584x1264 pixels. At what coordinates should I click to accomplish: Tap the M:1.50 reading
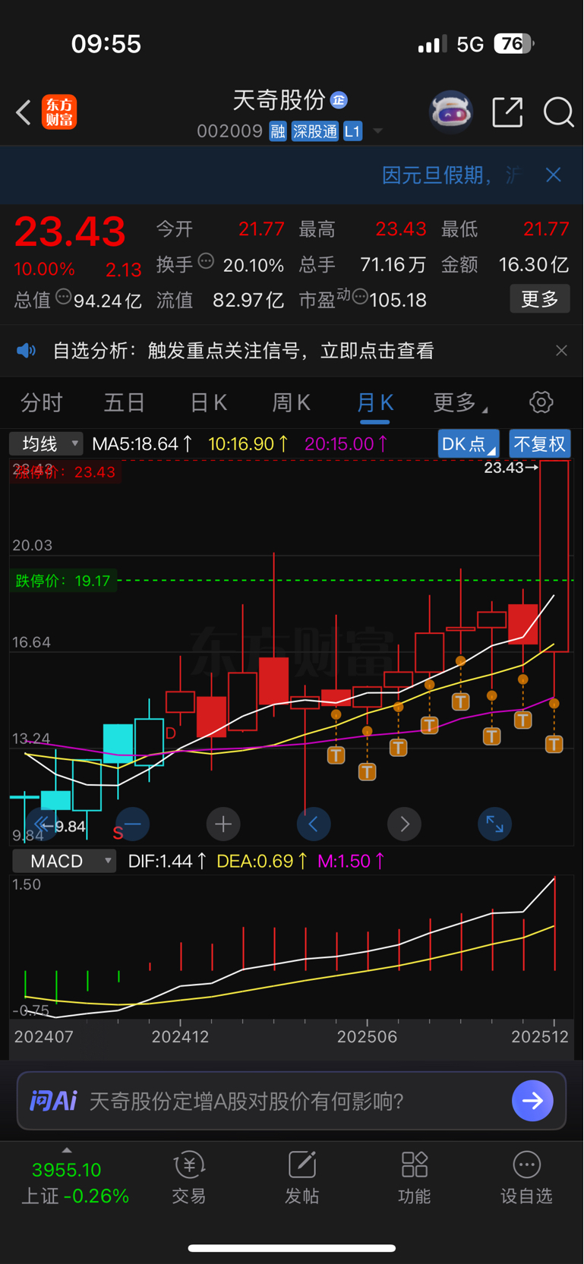click(351, 861)
